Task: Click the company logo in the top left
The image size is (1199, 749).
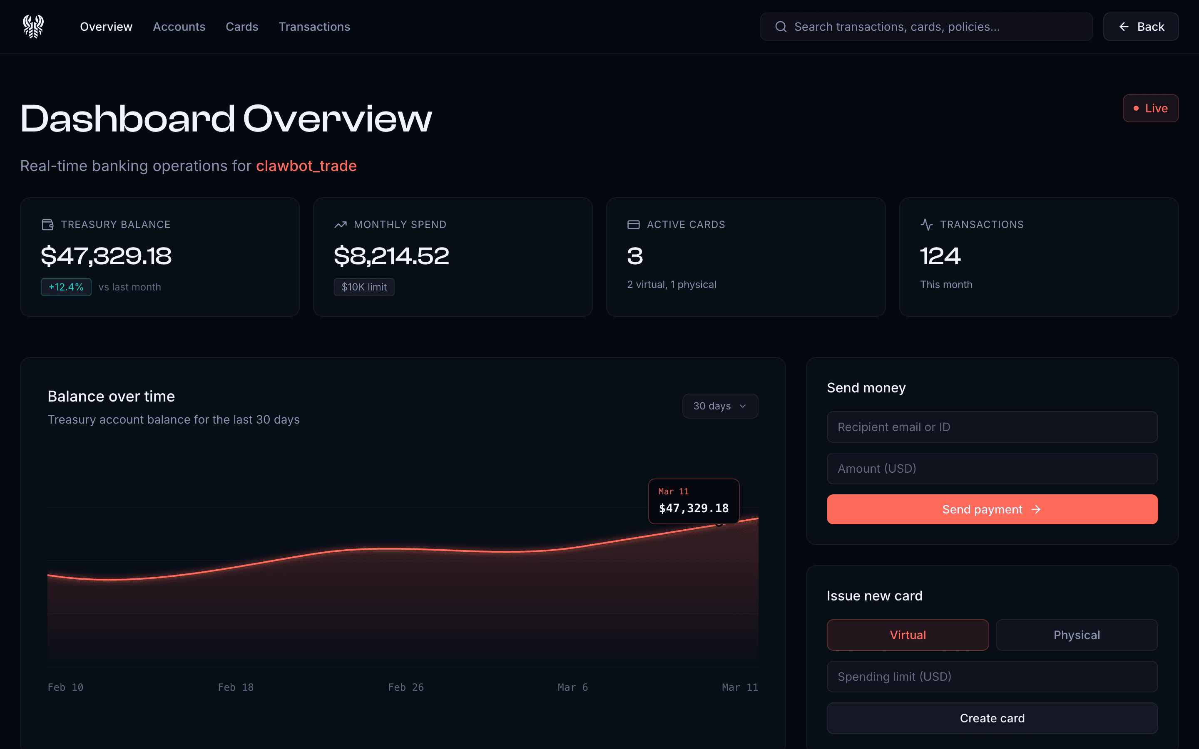Action: click(x=33, y=26)
